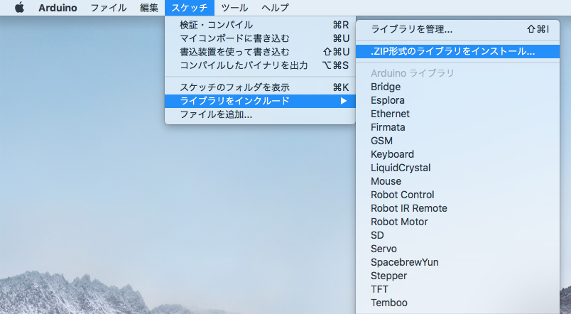
Task: Include the Stepper library
Action: (458, 276)
